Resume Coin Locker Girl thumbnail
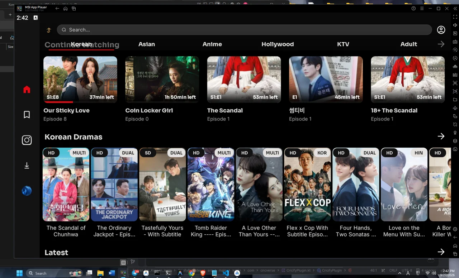 tap(162, 80)
